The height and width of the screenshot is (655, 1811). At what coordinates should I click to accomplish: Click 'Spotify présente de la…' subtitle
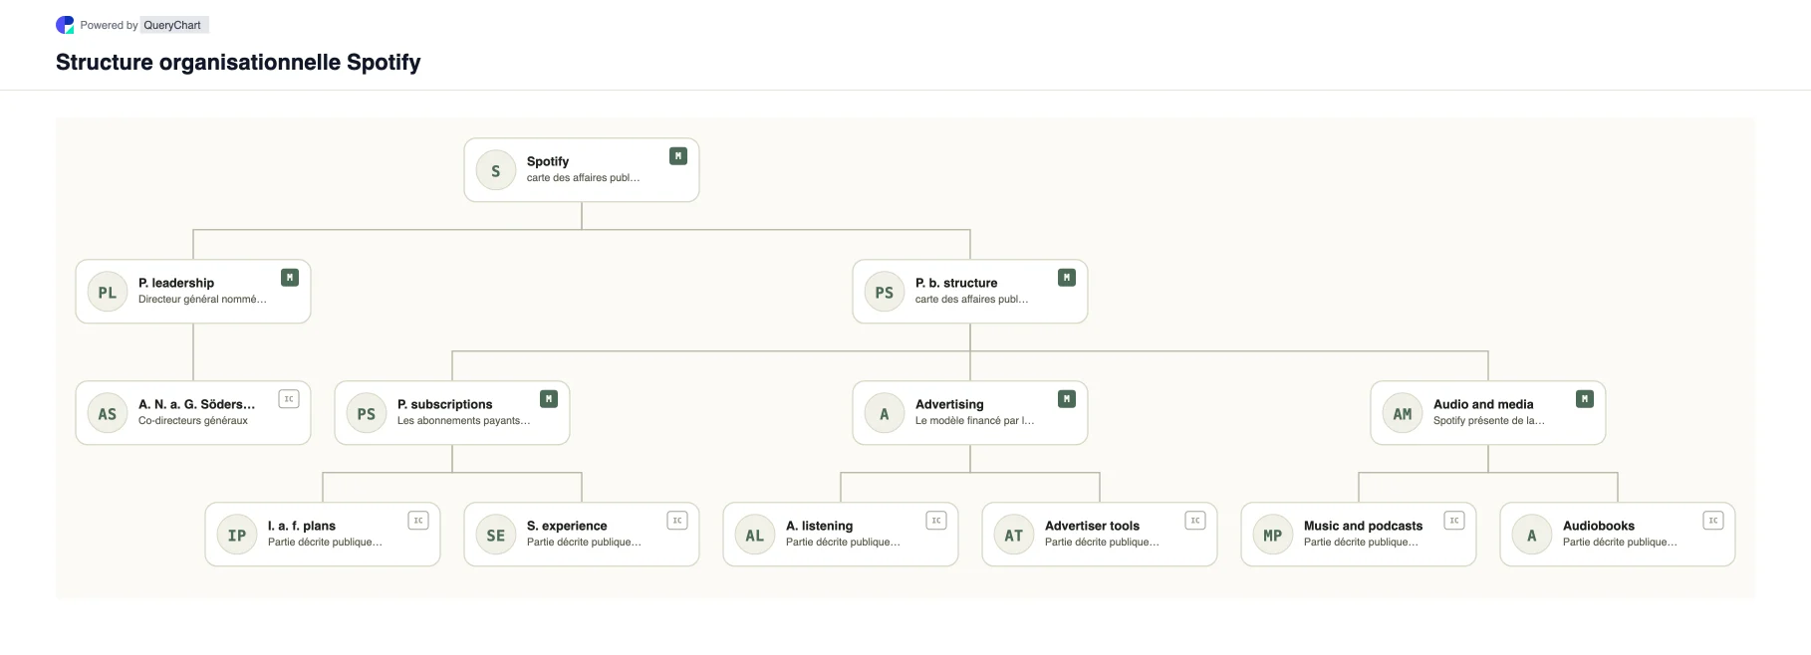coord(1488,421)
